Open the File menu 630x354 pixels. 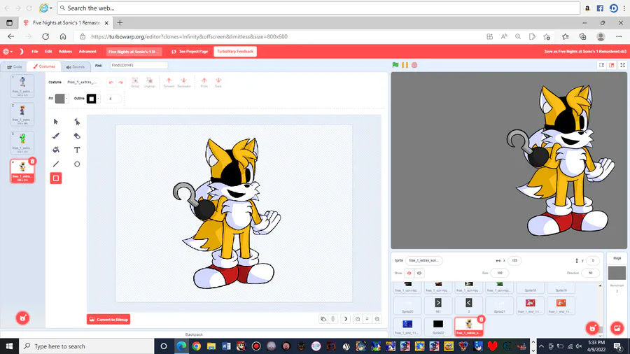tap(35, 51)
